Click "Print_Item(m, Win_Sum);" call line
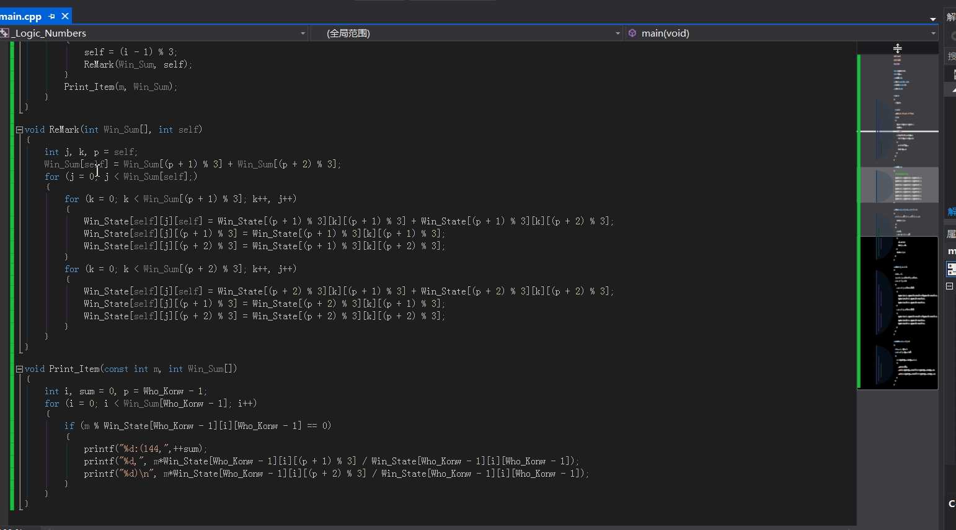The width and height of the screenshot is (956, 530). pos(121,87)
